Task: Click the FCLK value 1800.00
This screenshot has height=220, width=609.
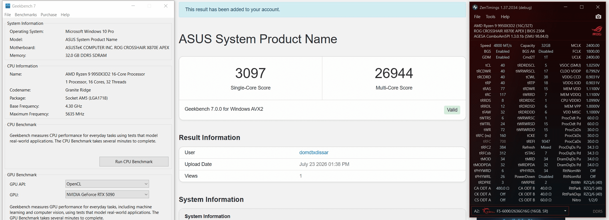Action: coord(593,51)
